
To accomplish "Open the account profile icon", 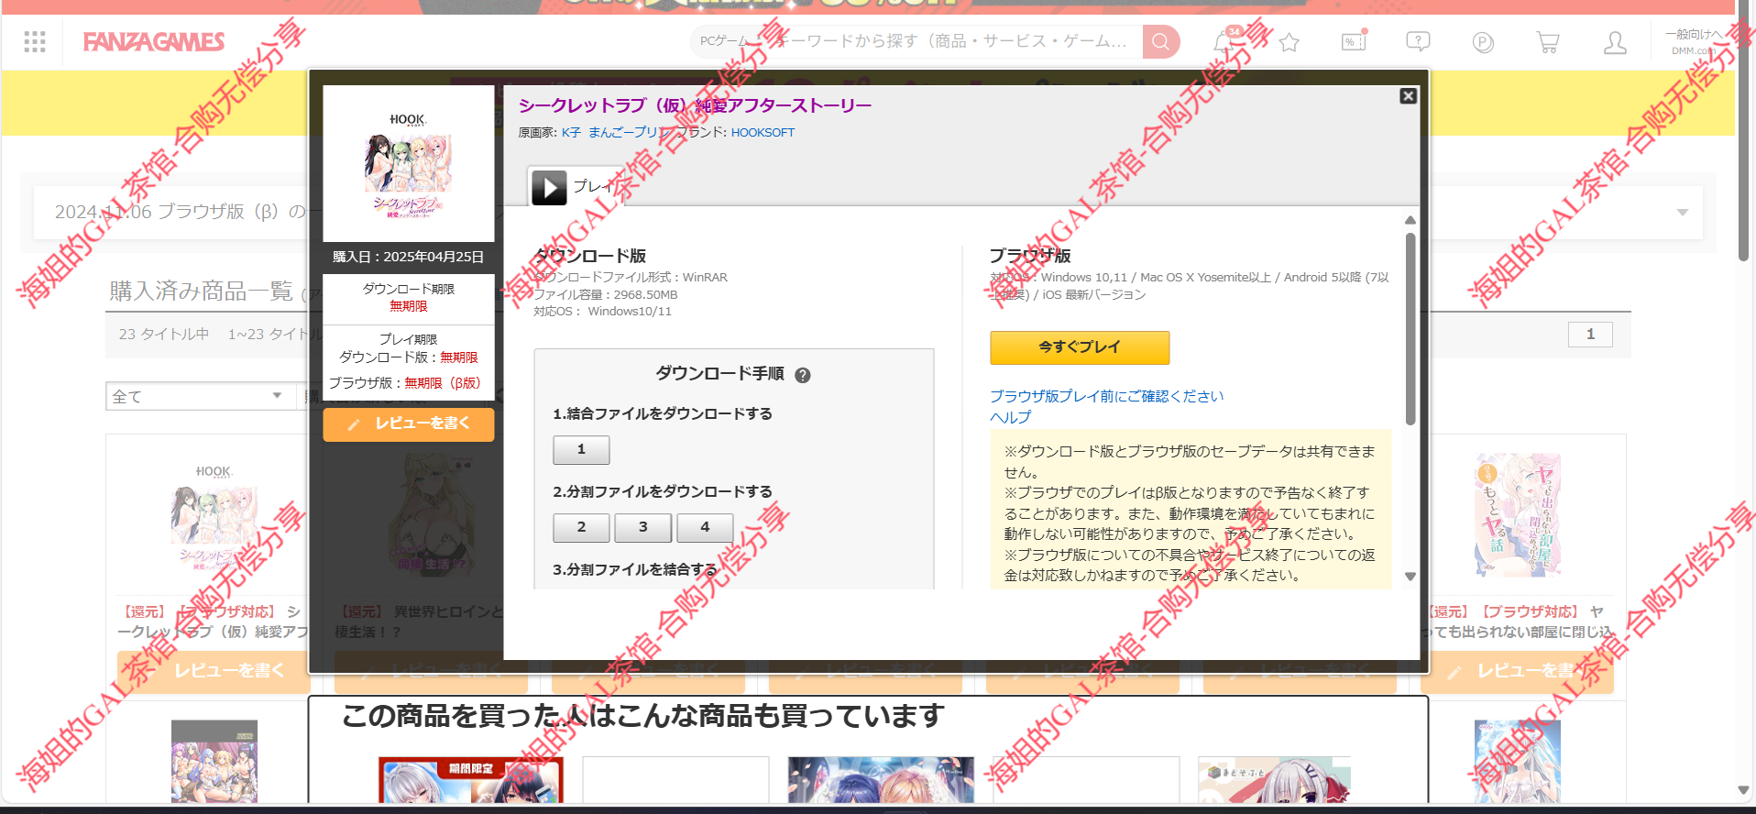I will click(x=1615, y=42).
